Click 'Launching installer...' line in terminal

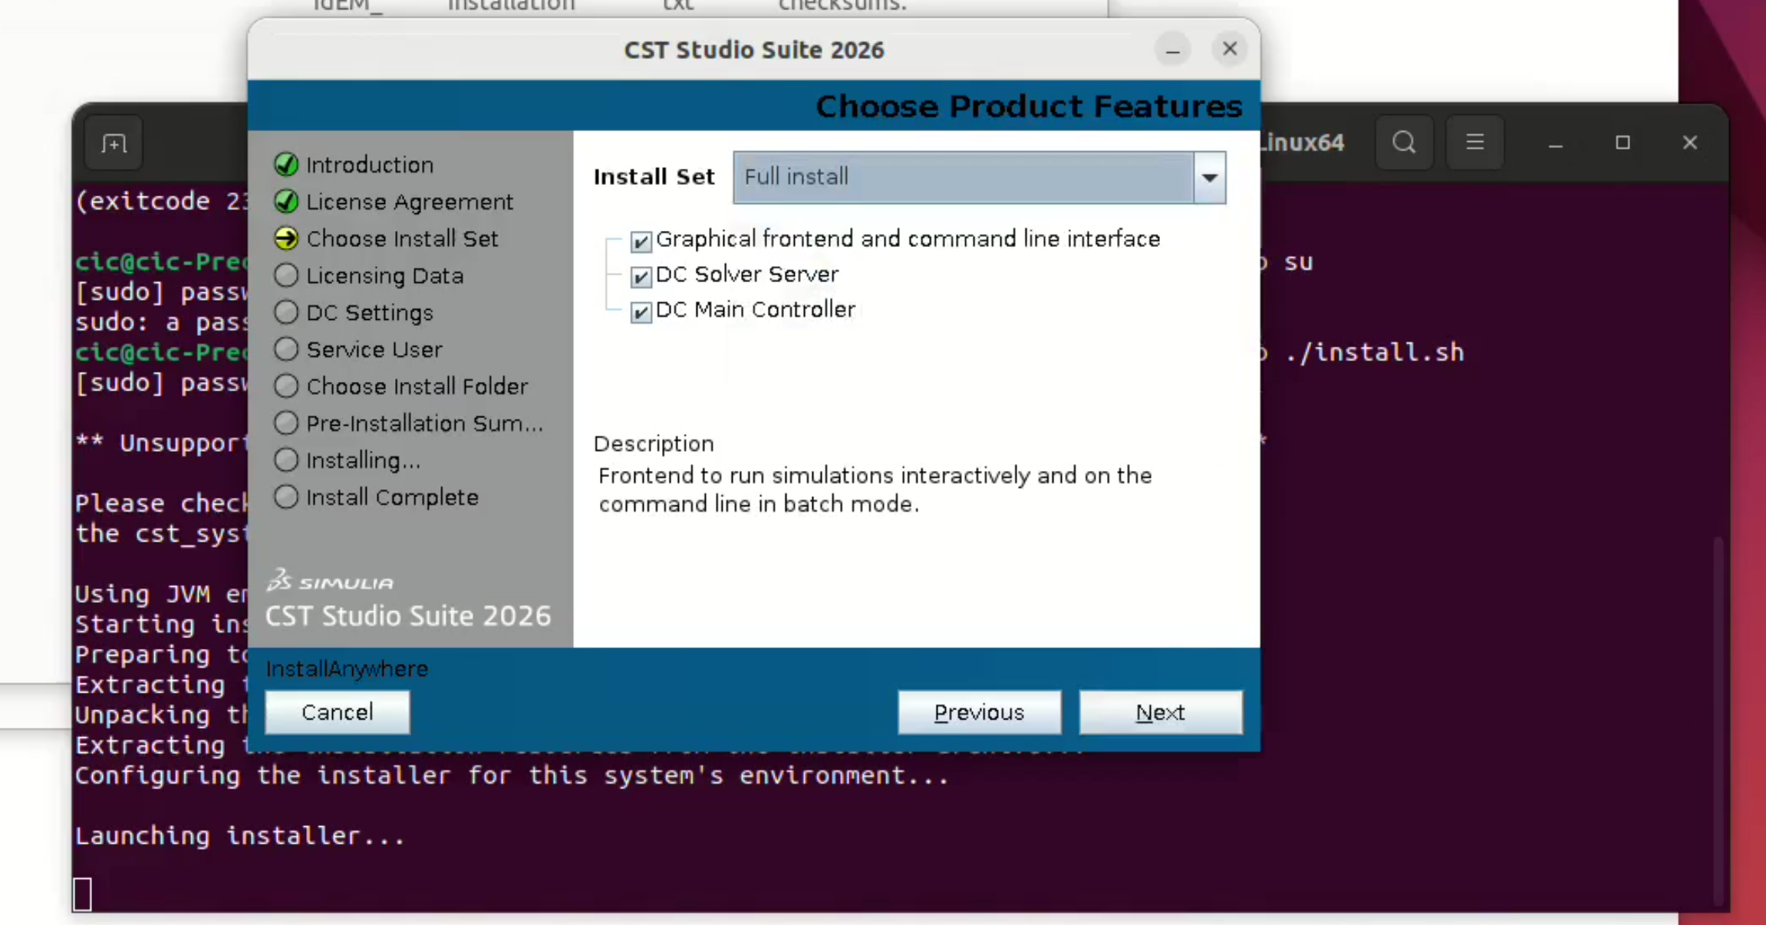pos(239,835)
